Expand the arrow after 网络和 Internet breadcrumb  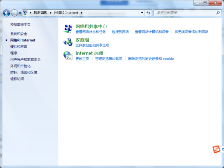[82, 13]
